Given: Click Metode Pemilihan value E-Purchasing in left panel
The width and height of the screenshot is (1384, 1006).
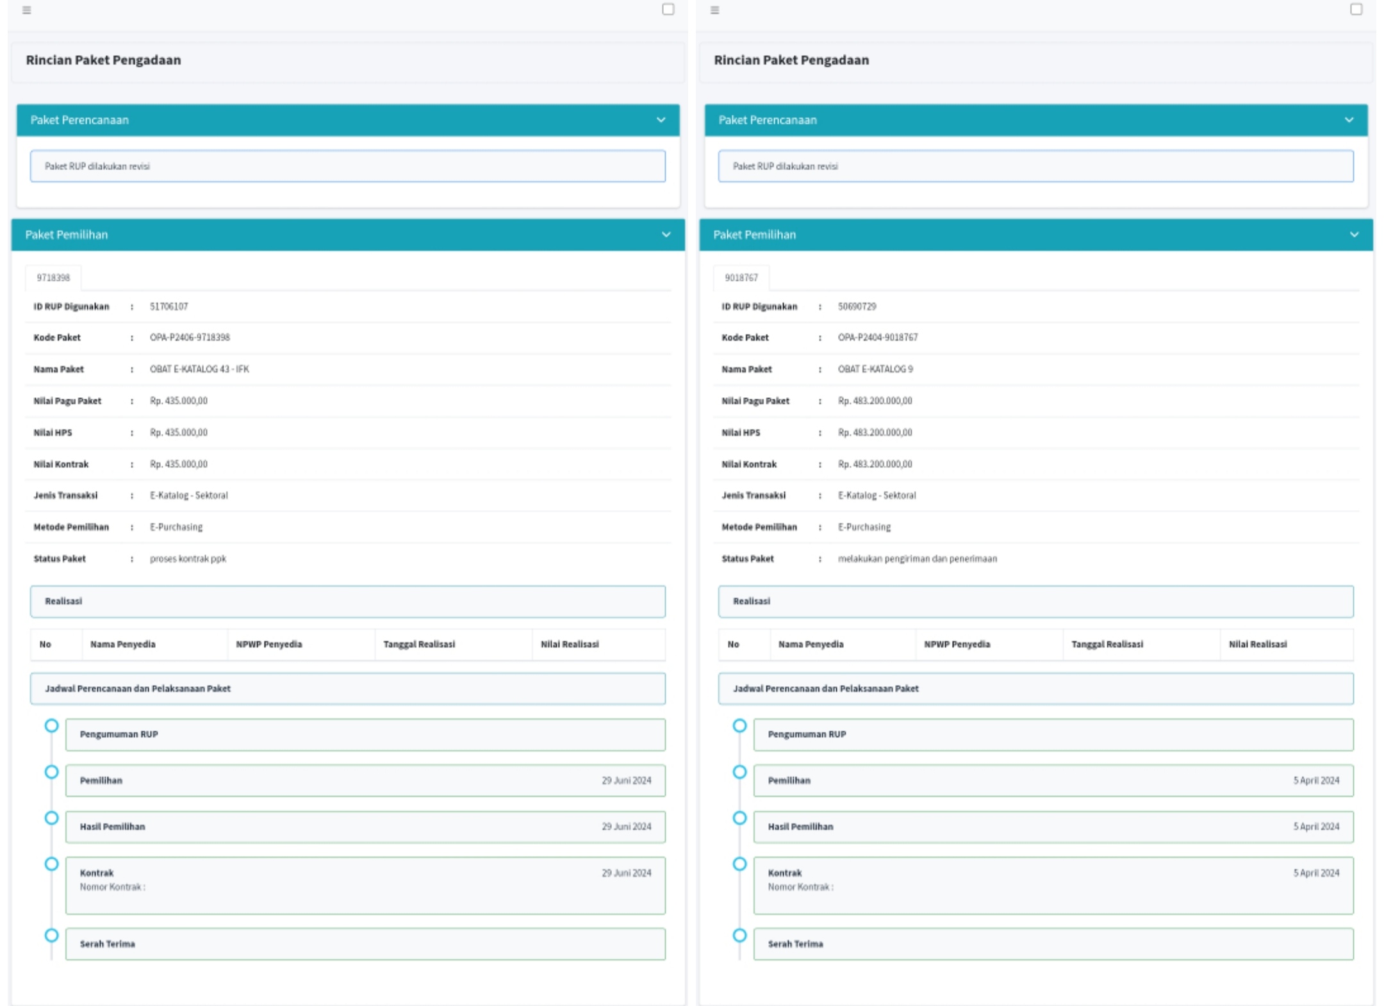Looking at the screenshot, I should click(x=176, y=527).
